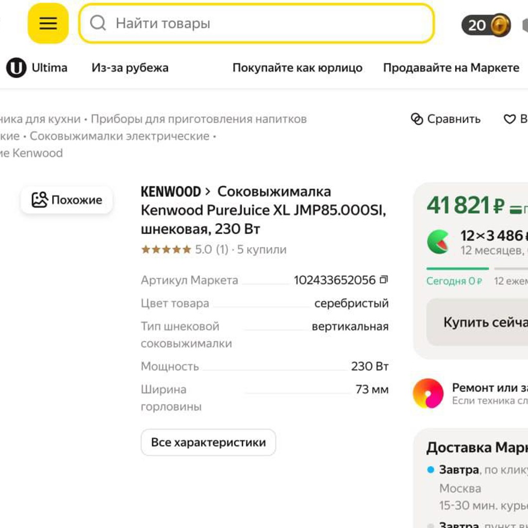
Task: Focus the Найти товары search field
Action: click(257, 23)
